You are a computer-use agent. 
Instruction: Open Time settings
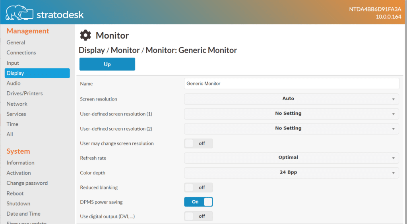point(12,124)
